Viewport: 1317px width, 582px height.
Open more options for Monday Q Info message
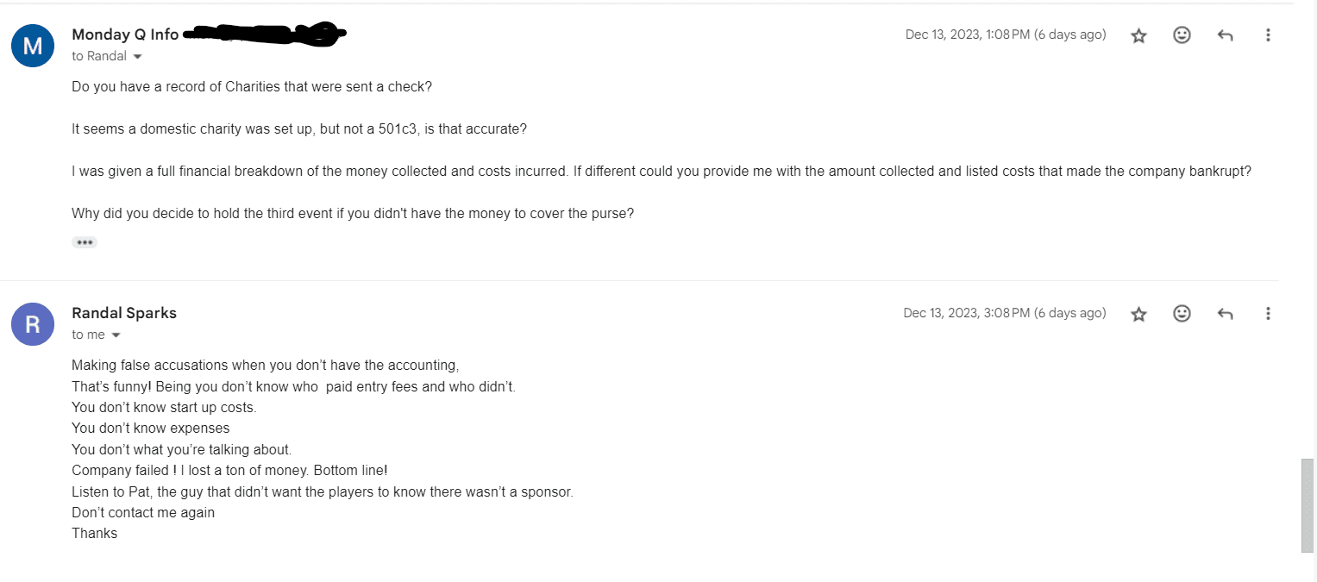(1268, 35)
